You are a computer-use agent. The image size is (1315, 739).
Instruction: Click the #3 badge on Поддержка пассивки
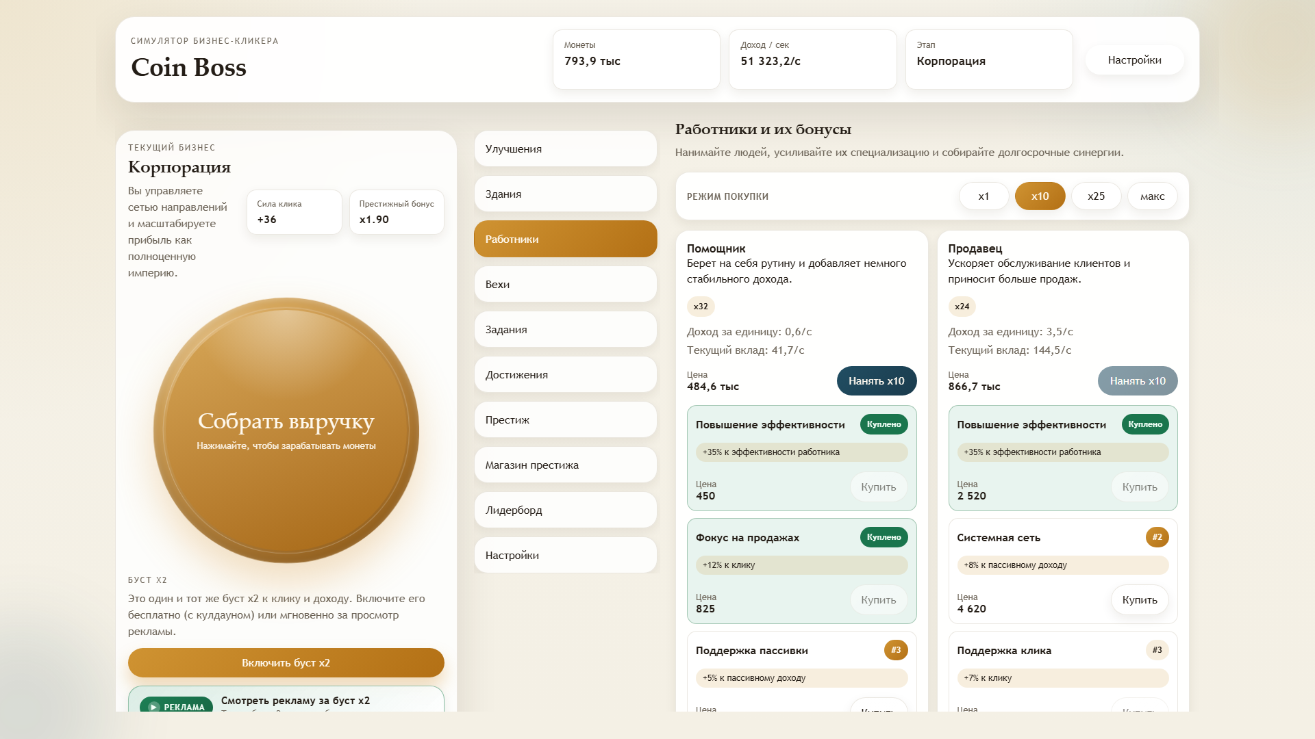(x=896, y=650)
